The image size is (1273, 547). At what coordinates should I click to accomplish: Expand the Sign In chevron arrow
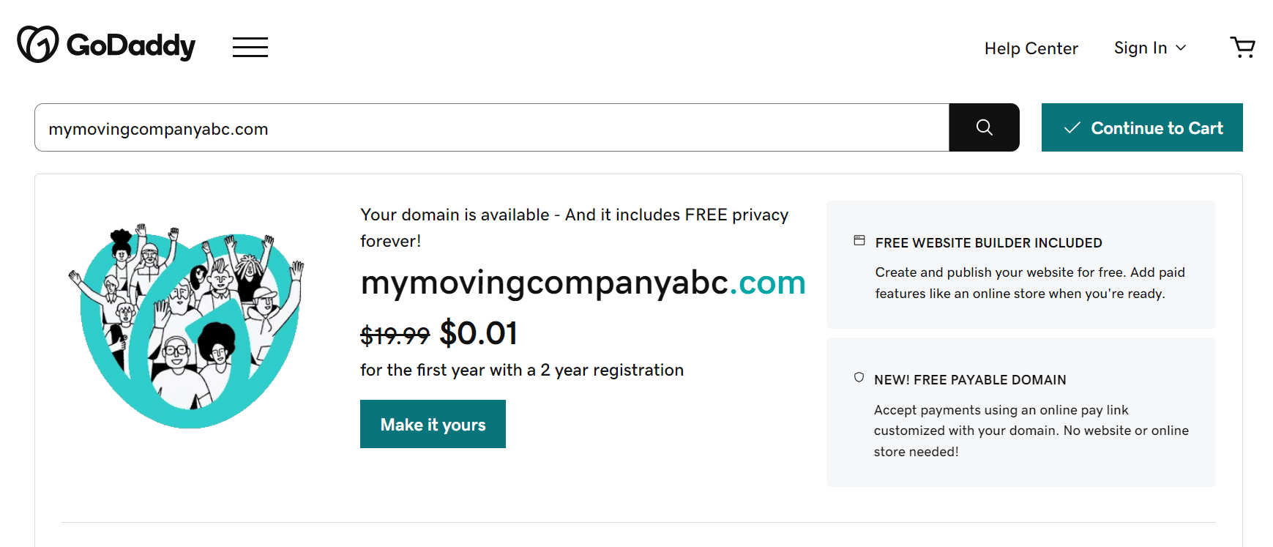coord(1181,48)
